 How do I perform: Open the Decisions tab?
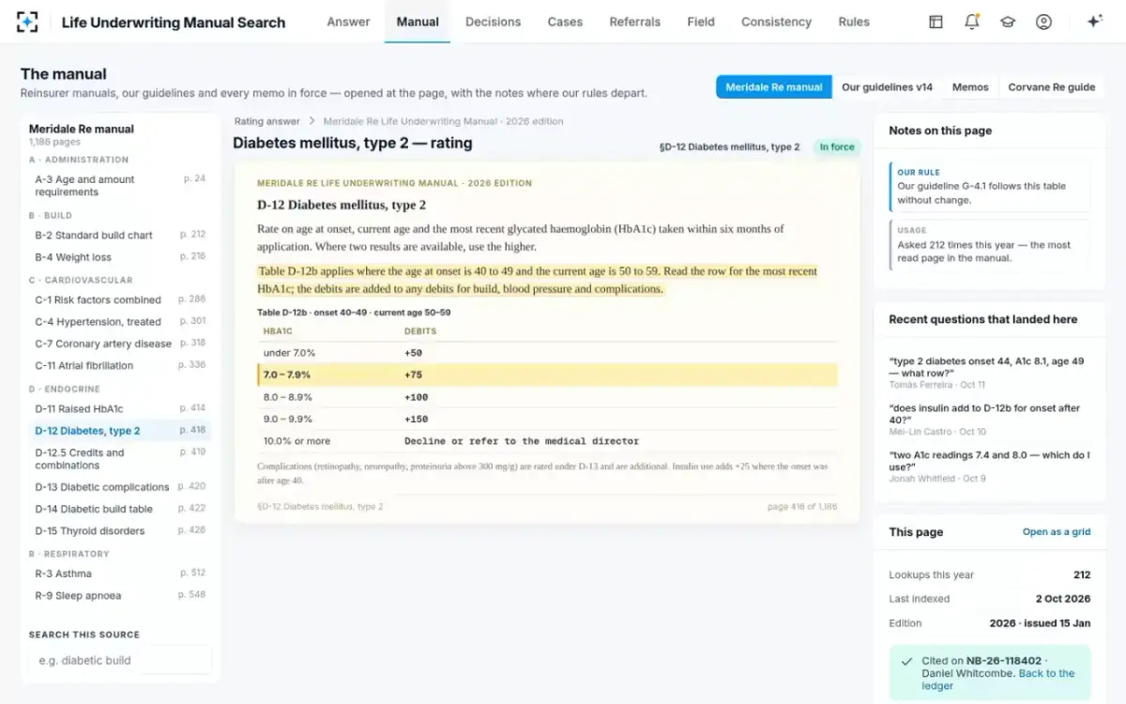coord(493,22)
